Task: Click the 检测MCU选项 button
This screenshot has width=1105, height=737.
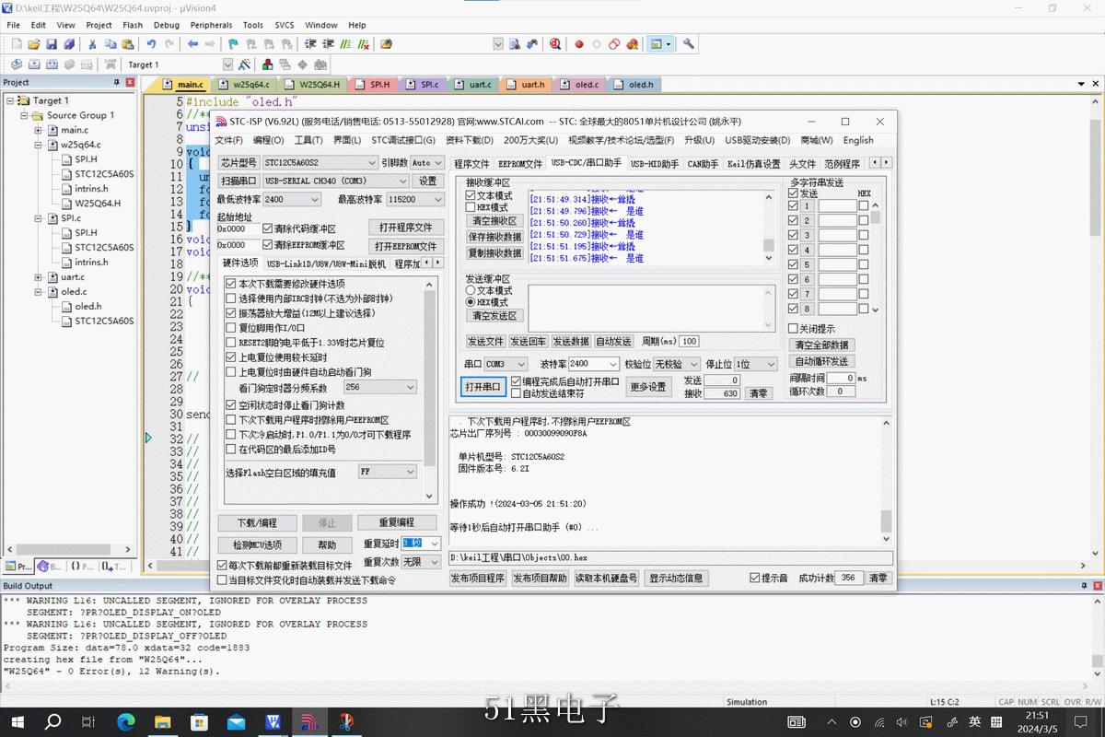Action: click(x=257, y=544)
